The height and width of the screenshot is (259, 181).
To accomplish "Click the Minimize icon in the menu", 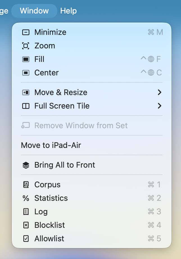I will [26, 32].
